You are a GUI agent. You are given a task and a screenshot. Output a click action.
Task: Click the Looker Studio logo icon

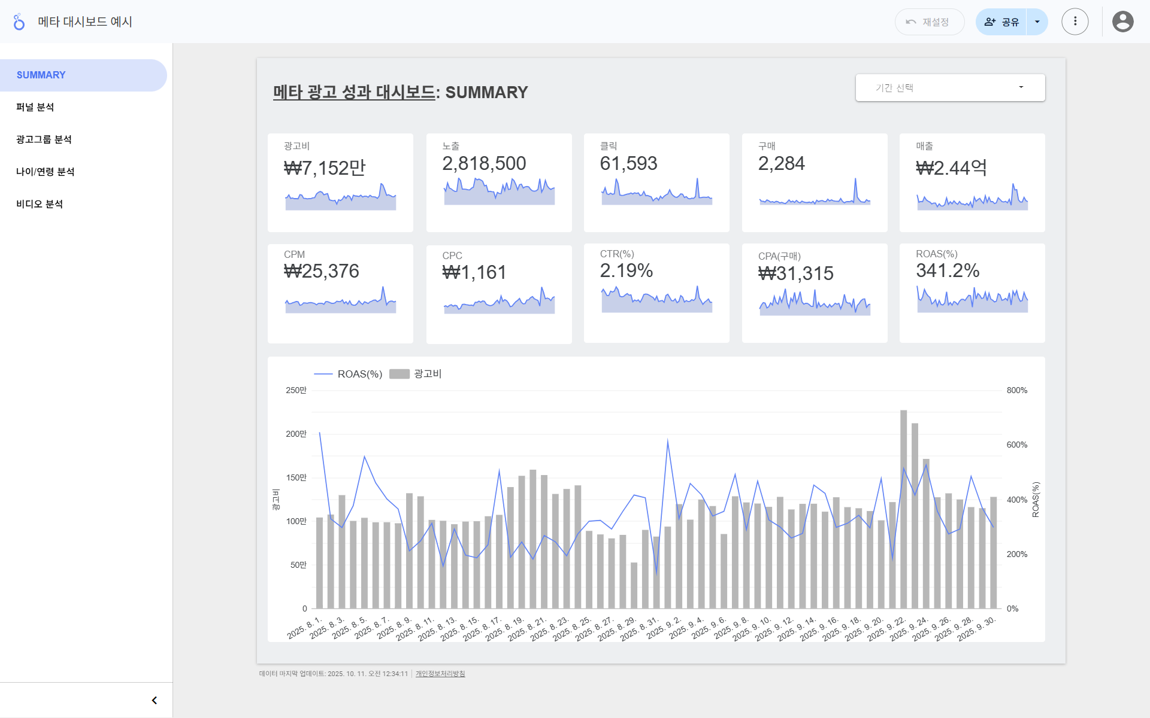19,22
